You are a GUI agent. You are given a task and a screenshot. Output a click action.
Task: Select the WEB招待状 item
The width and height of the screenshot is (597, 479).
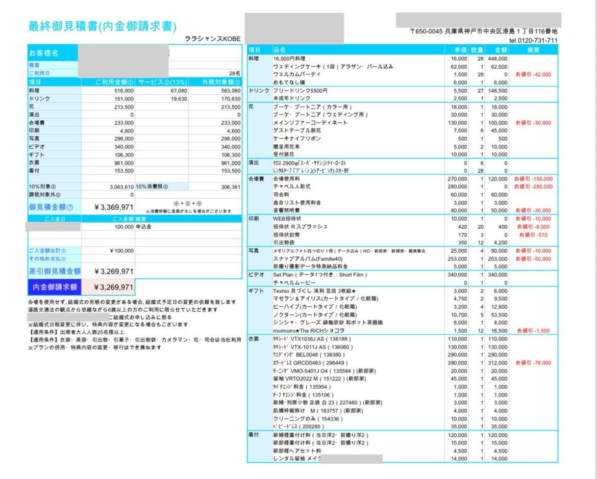click(287, 219)
